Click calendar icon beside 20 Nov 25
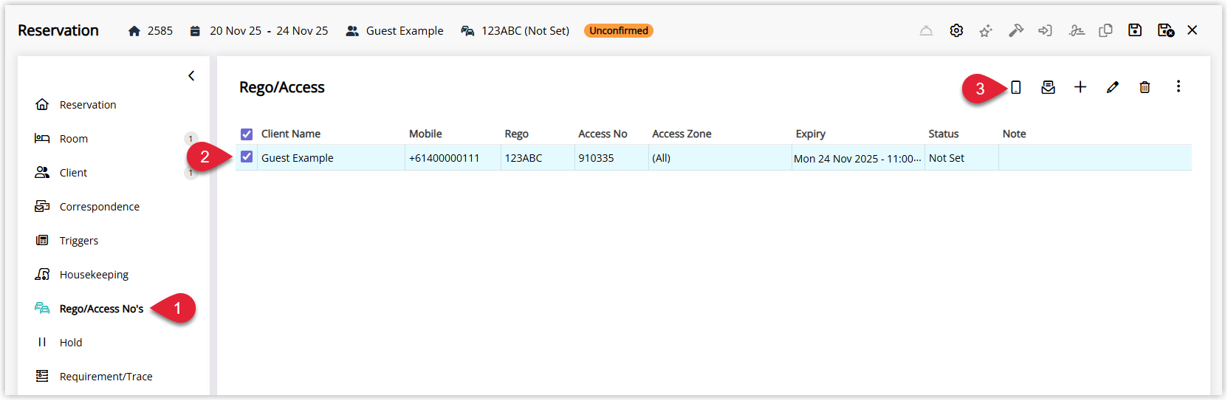 click(195, 31)
